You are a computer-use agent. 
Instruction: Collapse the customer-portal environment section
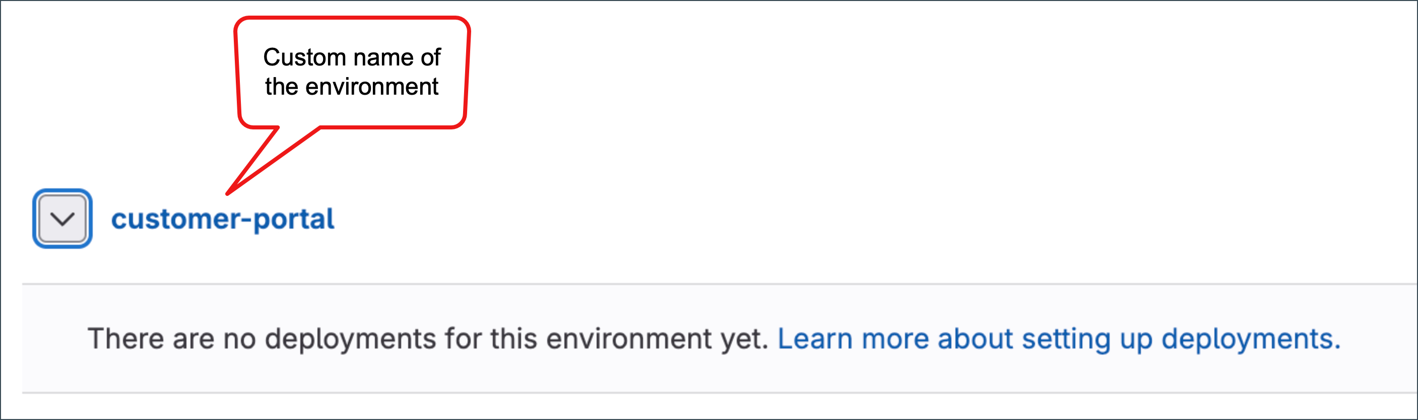(x=62, y=219)
